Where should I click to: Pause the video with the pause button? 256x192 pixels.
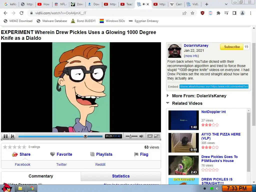pyautogui.click(x=6, y=136)
